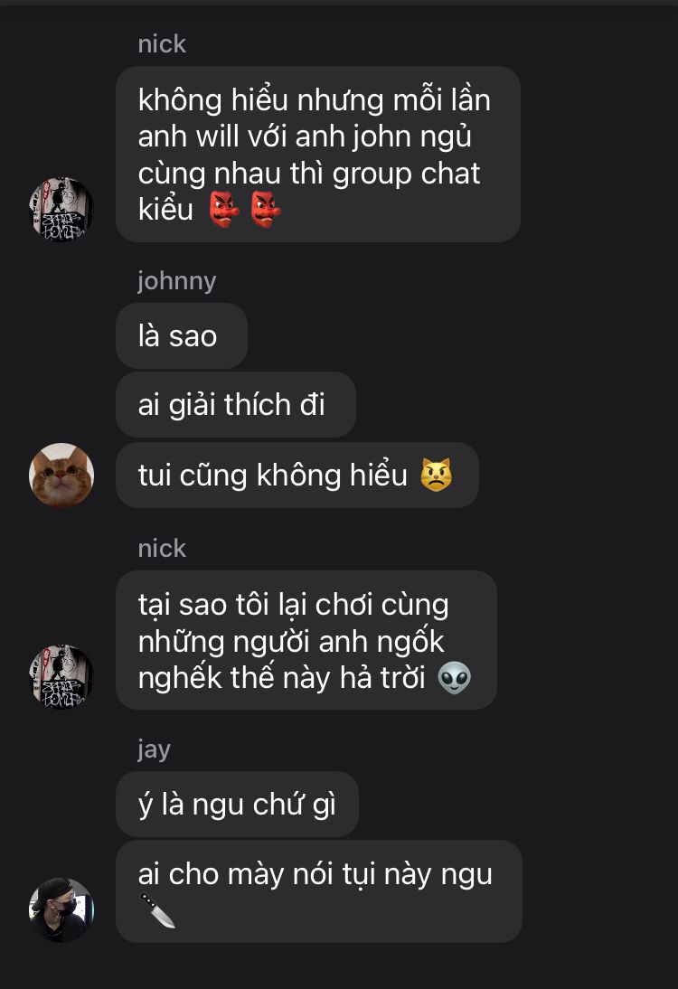Select the message "là sao"
The width and height of the screenshot is (678, 989).
182,335
